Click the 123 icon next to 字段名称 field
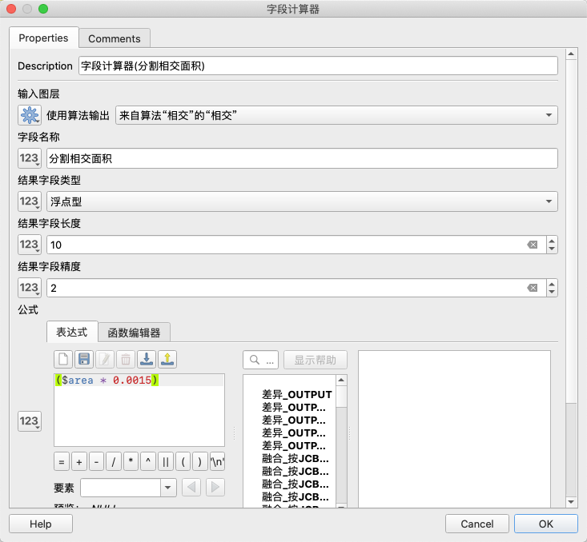The height and width of the screenshot is (542, 587). [x=30, y=158]
